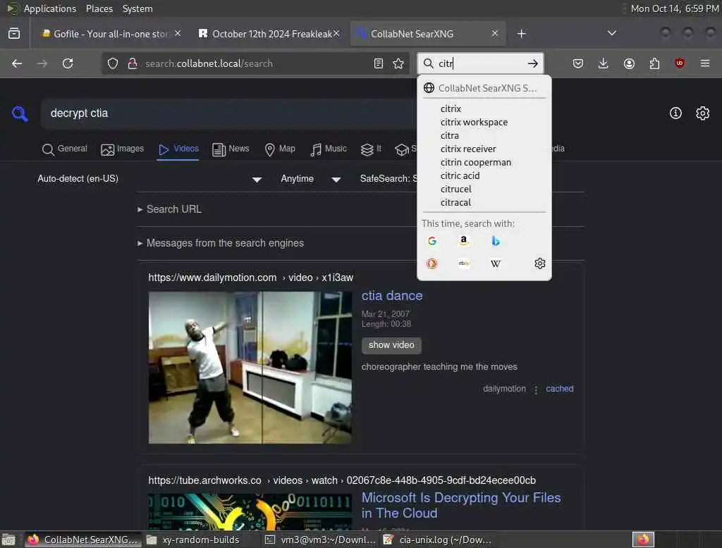Click the ctia dance video thumbnail
722x548 pixels.
pyautogui.click(x=250, y=368)
